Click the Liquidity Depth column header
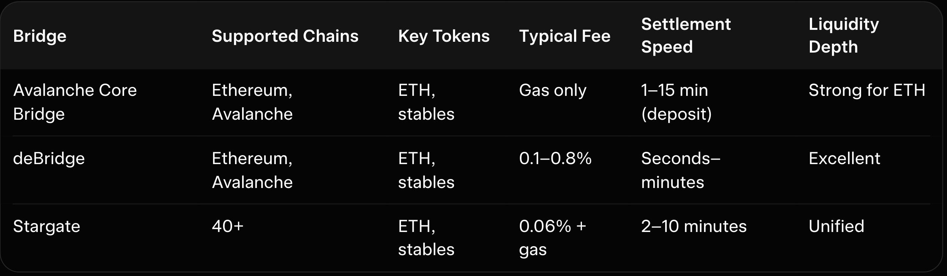 pyautogui.click(x=843, y=35)
